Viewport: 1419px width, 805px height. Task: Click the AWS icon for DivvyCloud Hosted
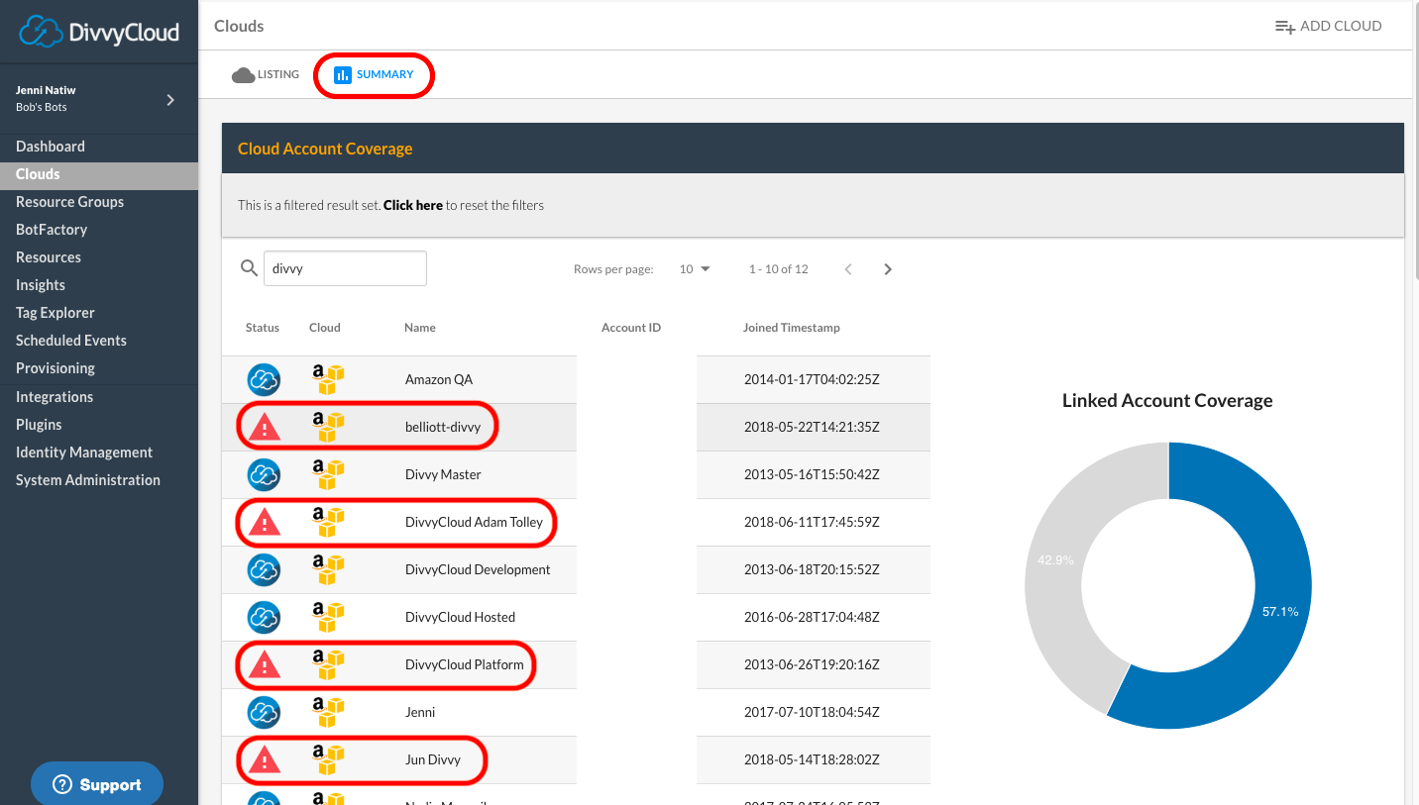328,617
